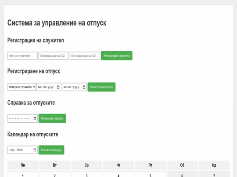Click the Справка за отпуските heading

point(31,103)
